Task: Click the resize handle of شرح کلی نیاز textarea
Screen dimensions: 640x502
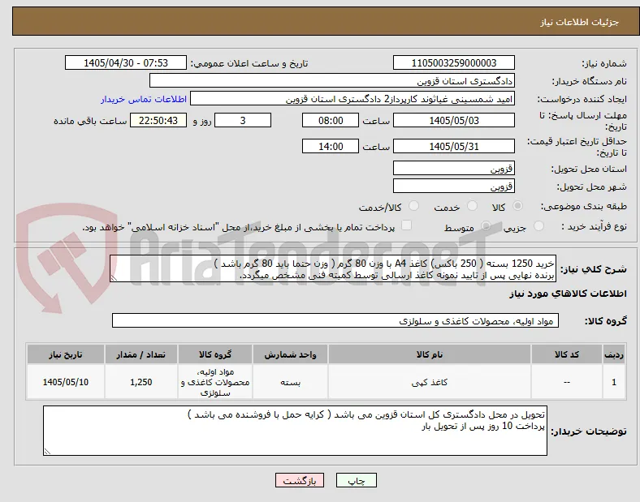Action: pos(114,278)
